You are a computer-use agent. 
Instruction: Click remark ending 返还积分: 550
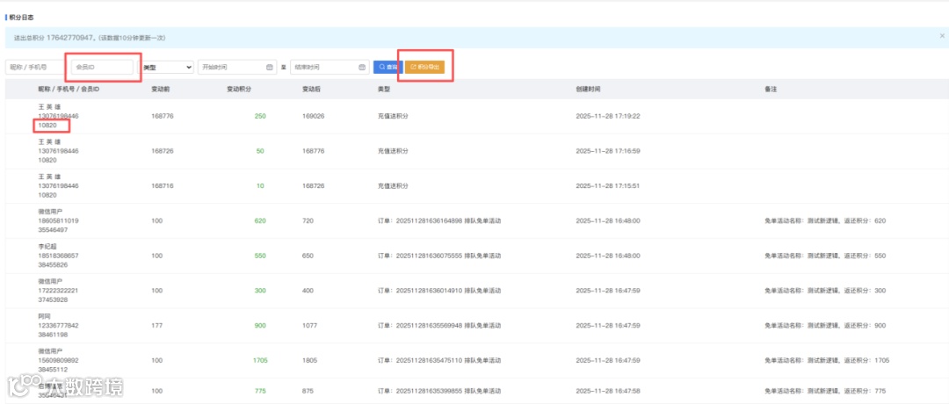[x=825, y=256]
